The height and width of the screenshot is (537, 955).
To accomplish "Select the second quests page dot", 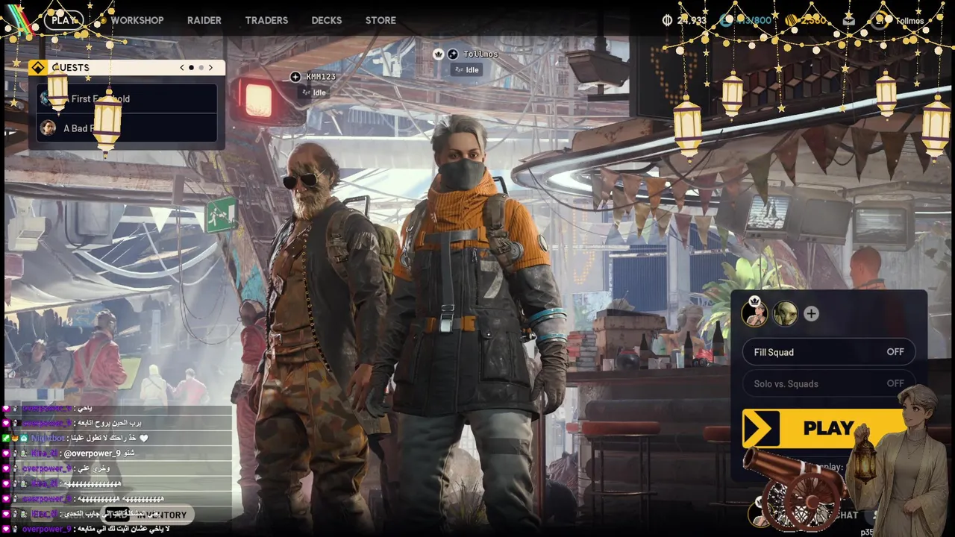I will coord(201,67).
